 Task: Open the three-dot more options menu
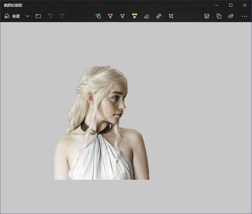coord(244,16)
